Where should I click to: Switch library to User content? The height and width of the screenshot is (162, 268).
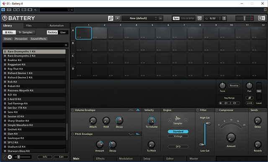pyautogui.click(x=63, y=32)
